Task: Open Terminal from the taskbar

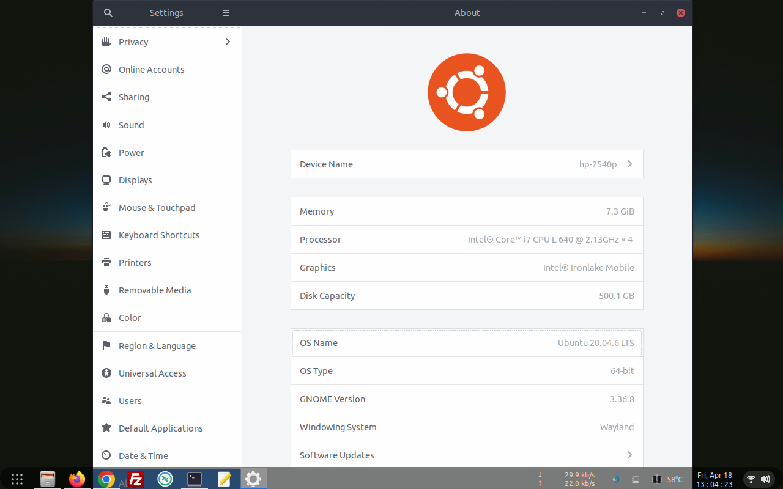Action: (195, 479)
